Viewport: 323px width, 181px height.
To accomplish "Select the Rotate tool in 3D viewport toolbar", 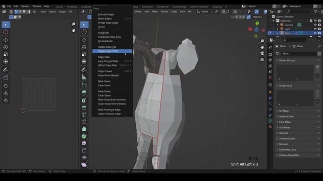I will (84, 47).
